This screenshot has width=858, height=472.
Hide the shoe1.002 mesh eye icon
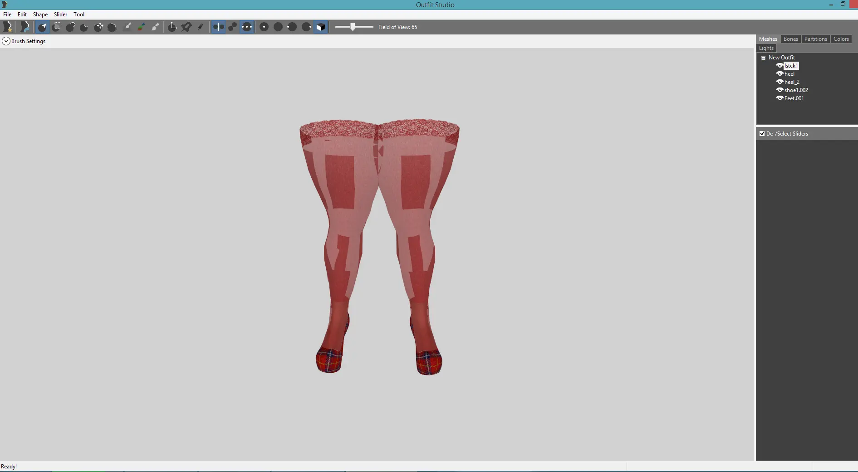(x=780, y=90)
